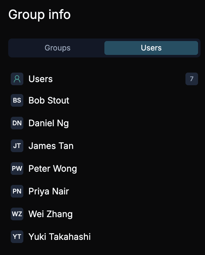Click Peter Wong's PW avatar
This screenshot has height=255, width=205.
click(x=17, y=169)
